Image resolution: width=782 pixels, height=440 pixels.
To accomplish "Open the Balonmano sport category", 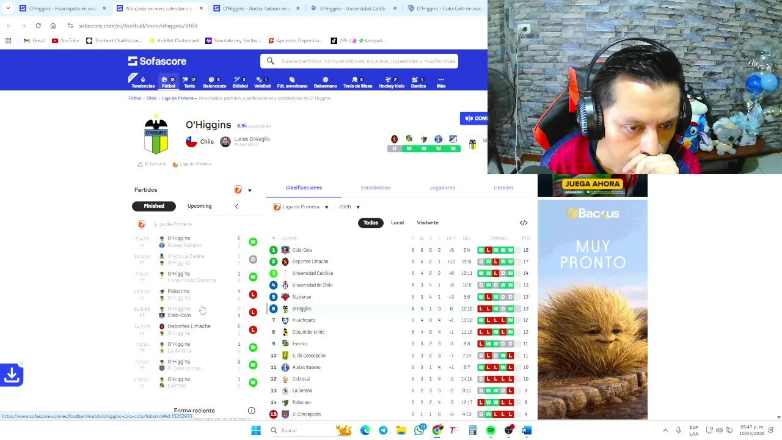I will point(325,82).
